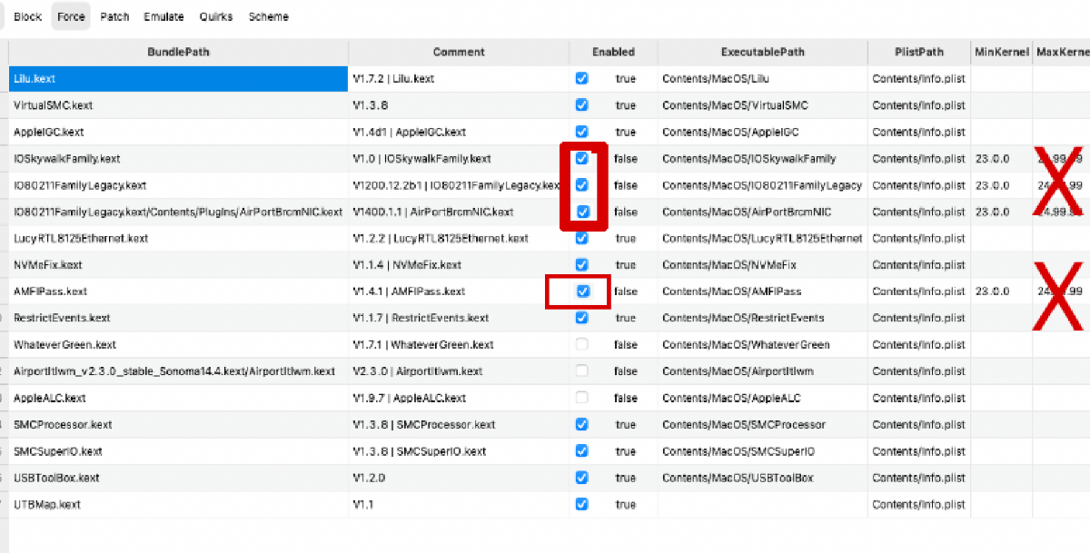
Task: Select the AMFIPass.kext bundle path cell
Action: pyautogui.click(x=178, y=291)
